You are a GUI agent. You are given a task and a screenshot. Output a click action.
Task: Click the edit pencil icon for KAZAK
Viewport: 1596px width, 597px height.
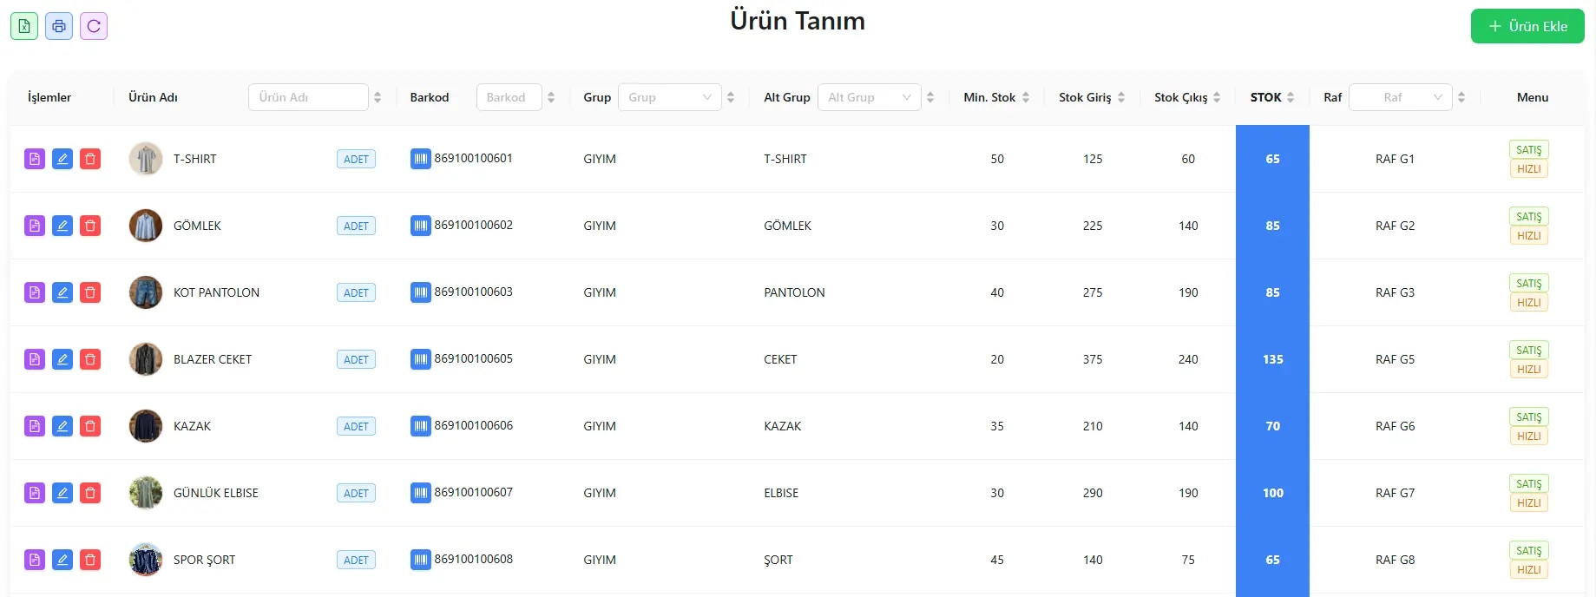coord(62,426)
